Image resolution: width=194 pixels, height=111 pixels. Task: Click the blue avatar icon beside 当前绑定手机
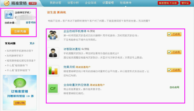[x=9, y=15]
